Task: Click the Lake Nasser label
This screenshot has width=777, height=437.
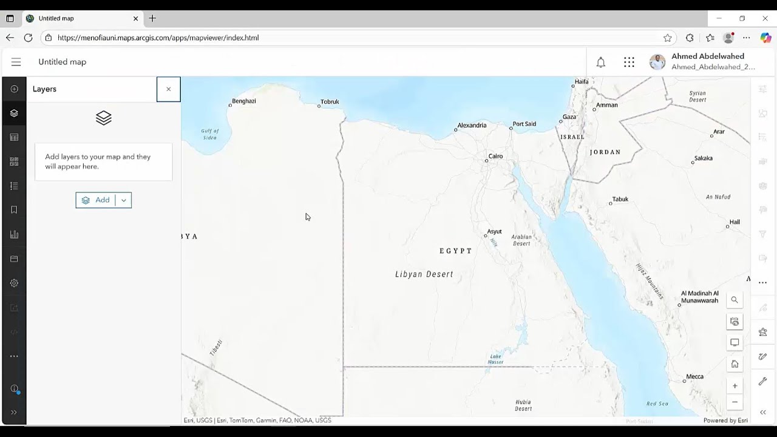Action: tap(496, 359)
